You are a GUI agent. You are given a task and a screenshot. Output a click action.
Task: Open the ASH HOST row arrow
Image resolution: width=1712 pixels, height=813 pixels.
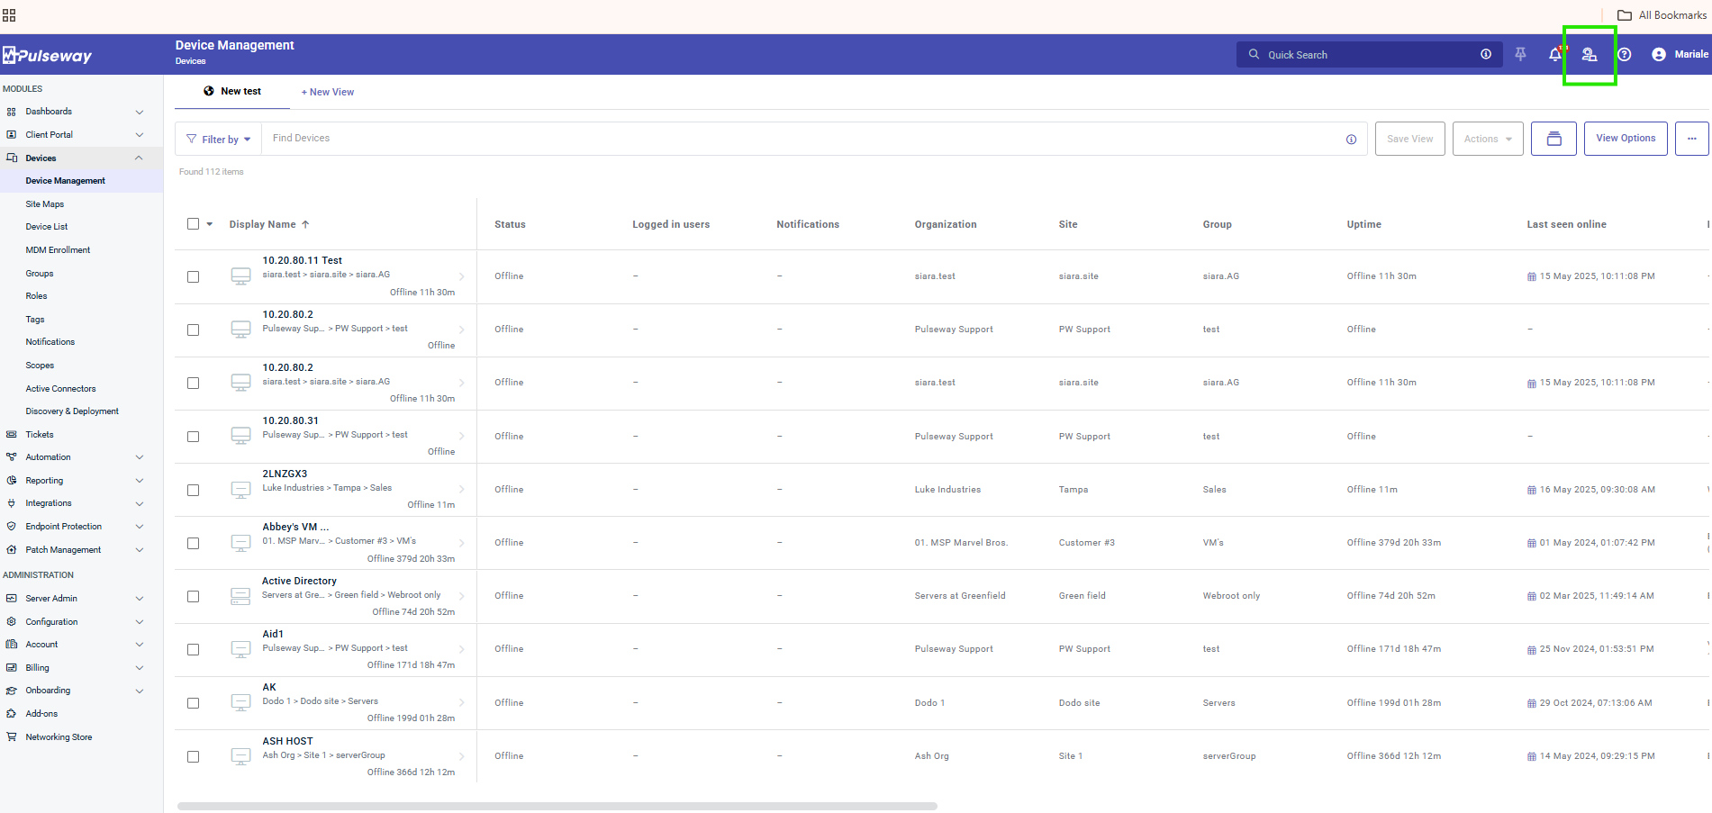coord(462,756)
